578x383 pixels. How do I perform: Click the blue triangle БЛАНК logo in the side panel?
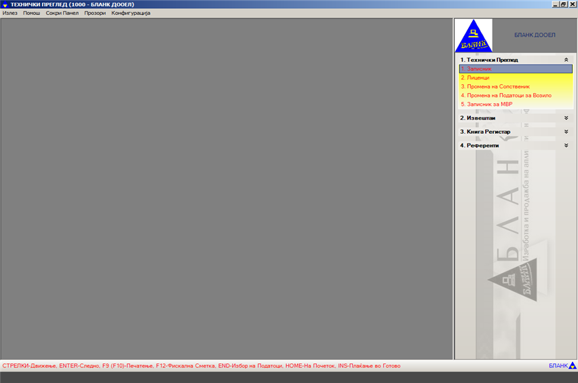click(473, 37)
